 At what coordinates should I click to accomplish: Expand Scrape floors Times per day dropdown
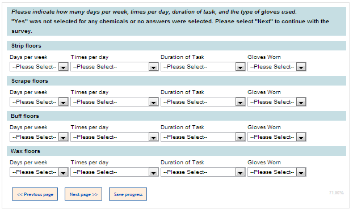(115, 102)
